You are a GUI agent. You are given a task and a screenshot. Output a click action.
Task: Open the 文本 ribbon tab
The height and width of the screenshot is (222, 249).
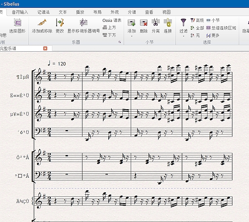tap(63, 12)
